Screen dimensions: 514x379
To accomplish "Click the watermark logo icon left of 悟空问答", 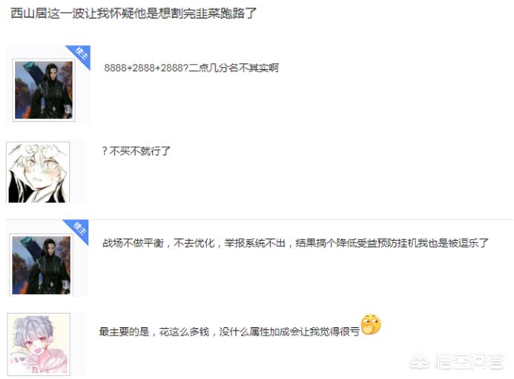I will (420, 360).
